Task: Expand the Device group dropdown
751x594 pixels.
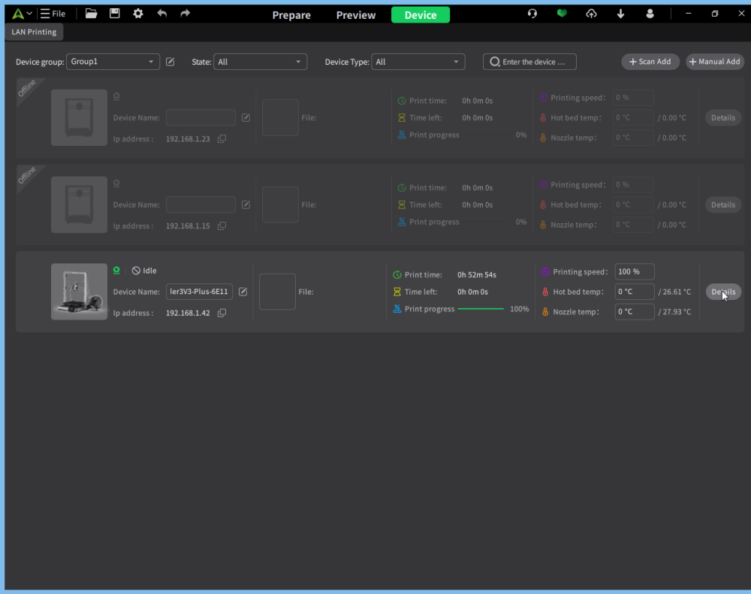Action: click(x=113, y=62)
